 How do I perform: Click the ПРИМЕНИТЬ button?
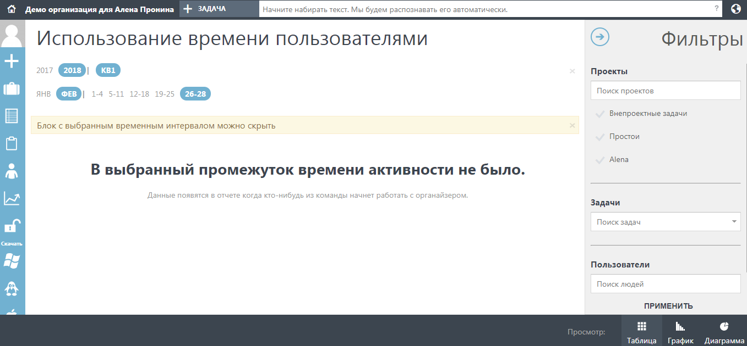668,306
